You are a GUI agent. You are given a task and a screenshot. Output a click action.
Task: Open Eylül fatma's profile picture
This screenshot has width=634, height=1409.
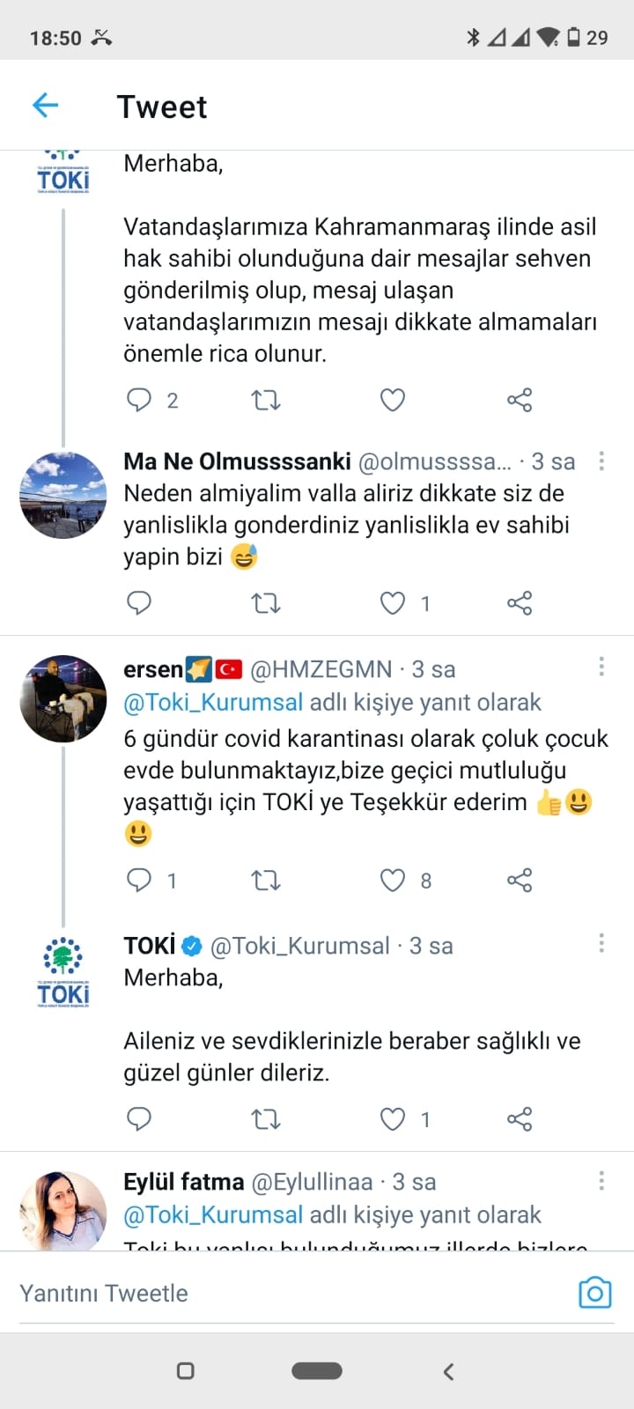(x=63, y=1212)
